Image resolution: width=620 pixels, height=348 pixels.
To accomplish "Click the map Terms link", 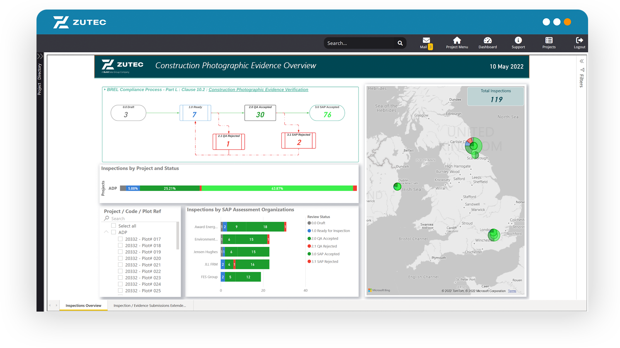I will pyautogui.click(x=512, y=291).
